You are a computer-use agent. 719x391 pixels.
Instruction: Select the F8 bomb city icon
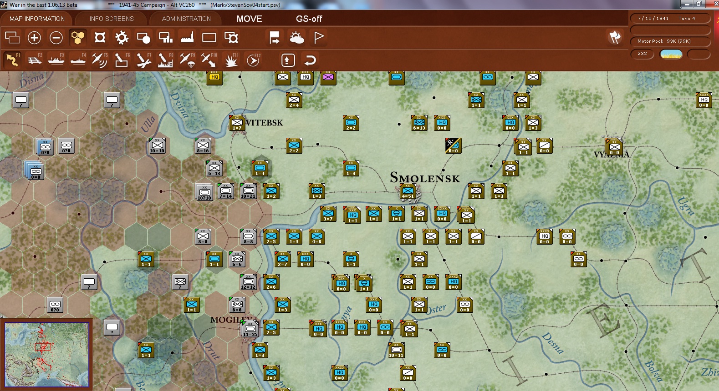[x=165, y=60]
